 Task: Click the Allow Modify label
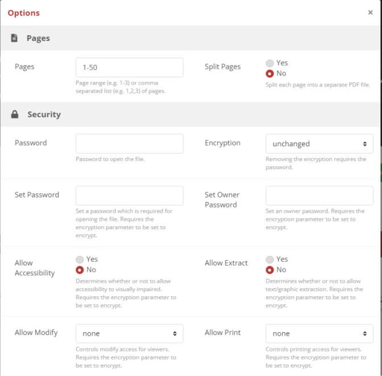tap(36, 333)
